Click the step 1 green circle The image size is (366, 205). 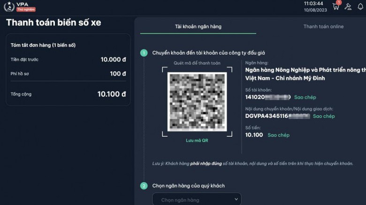click(x=144, y=53)
